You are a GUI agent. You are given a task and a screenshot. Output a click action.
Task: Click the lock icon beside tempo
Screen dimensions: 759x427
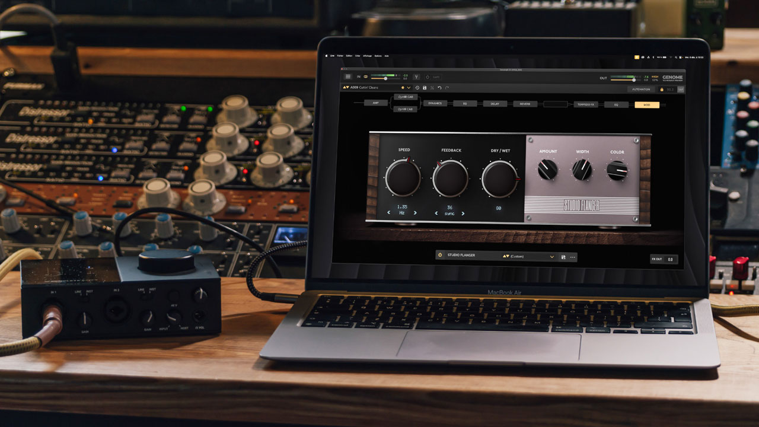pos(662,90)
